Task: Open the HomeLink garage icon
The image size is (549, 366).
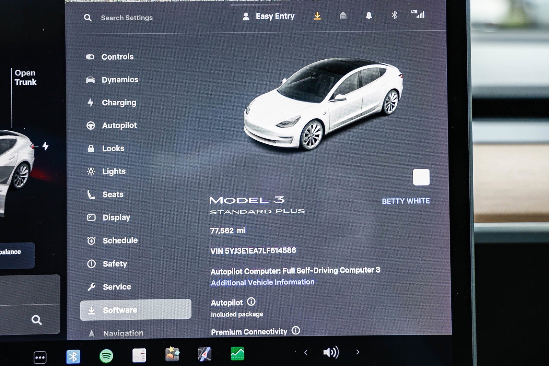Action: [343, 16]
